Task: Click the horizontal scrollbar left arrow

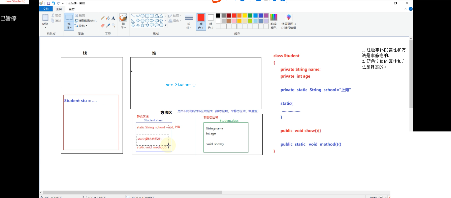Action: pyautogui.click(x=41, y=193)
